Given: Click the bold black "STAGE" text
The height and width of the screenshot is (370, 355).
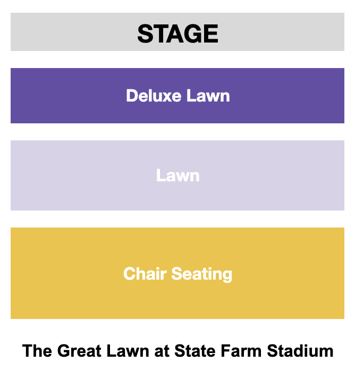Looking at the screenshot, I should [x=177, y=33].
